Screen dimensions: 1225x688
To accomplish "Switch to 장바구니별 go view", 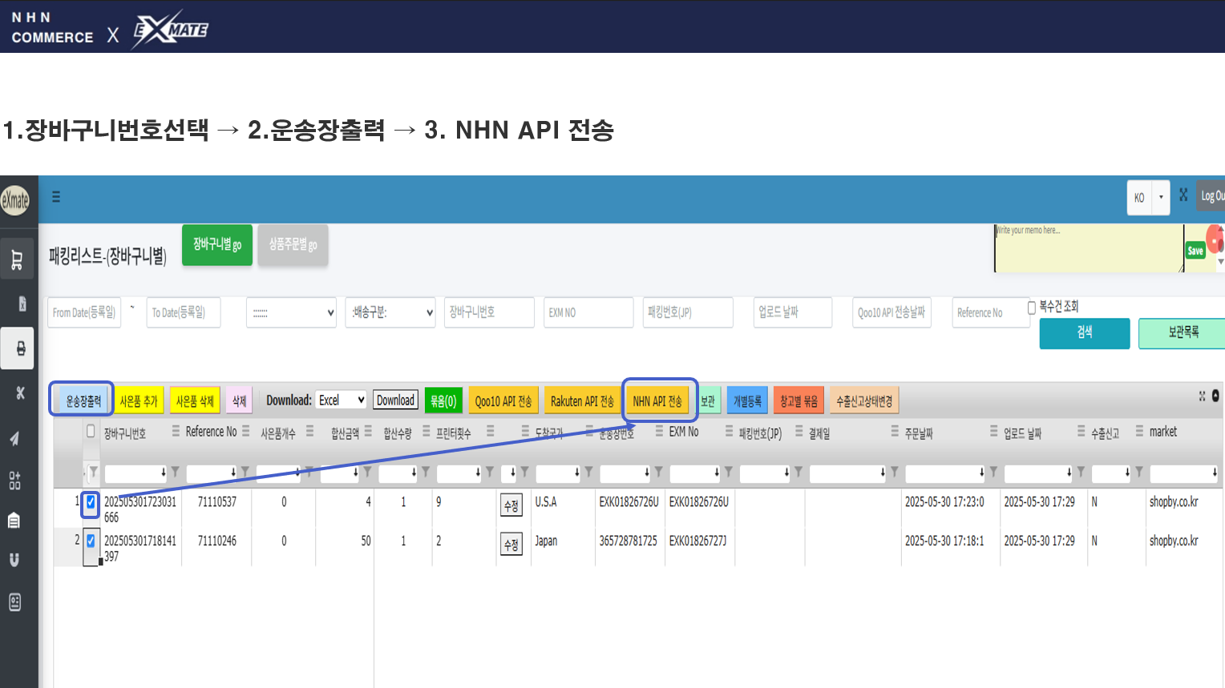I will click(x=217, y=244).
